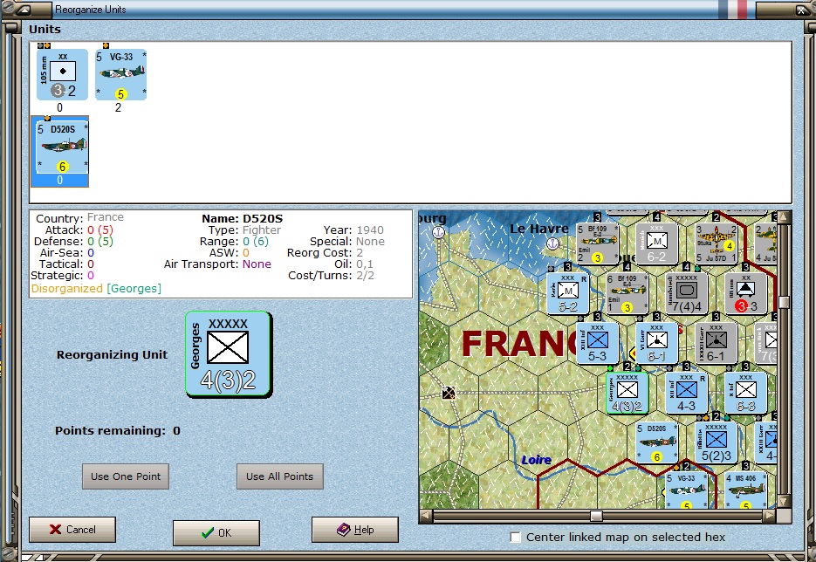This screenshot has width=816, height=562.
Task: Select the D520S fighter counter on the map
Action: (657, 442)
